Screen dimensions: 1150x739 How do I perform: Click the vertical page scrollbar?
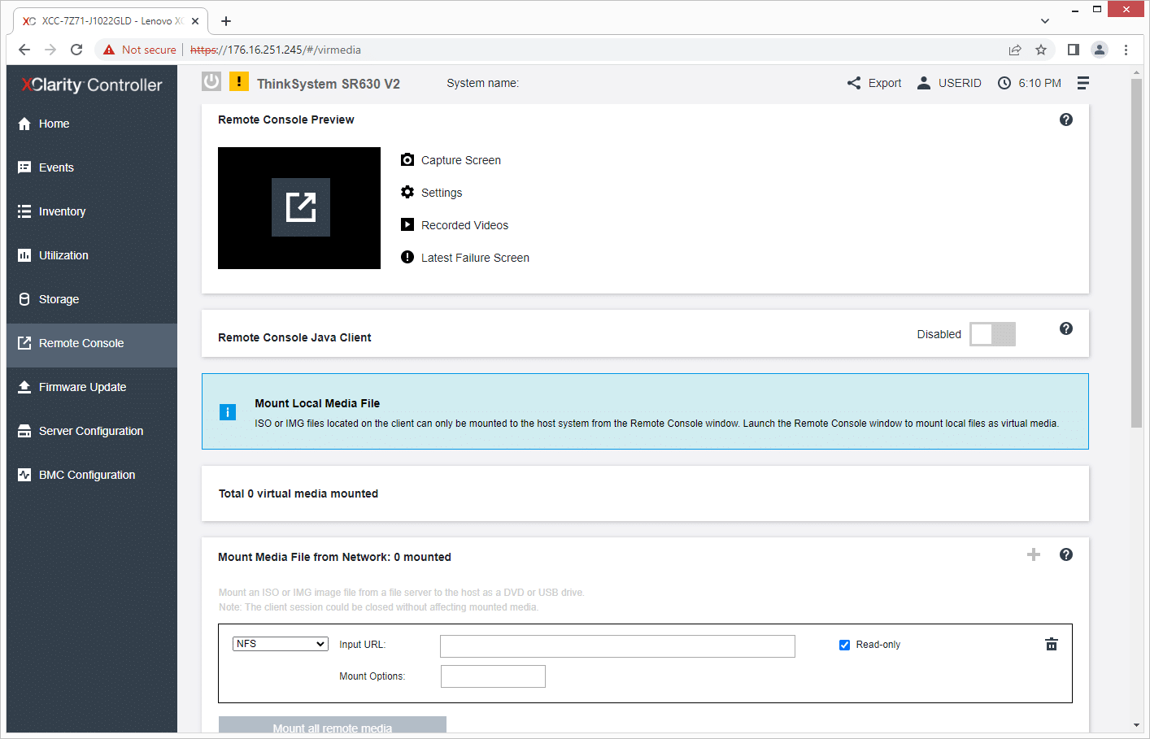[1136, 252]
